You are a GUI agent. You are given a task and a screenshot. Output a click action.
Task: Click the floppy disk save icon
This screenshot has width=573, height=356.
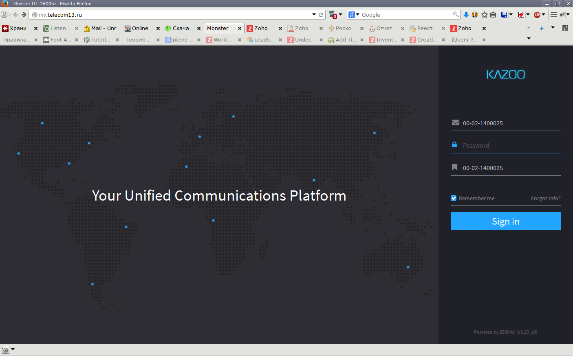(504, 15)
